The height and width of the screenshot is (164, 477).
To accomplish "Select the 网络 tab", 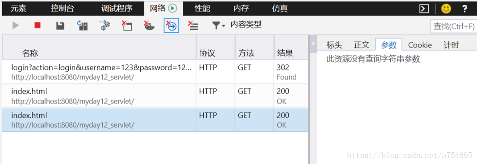I will 163,9.
